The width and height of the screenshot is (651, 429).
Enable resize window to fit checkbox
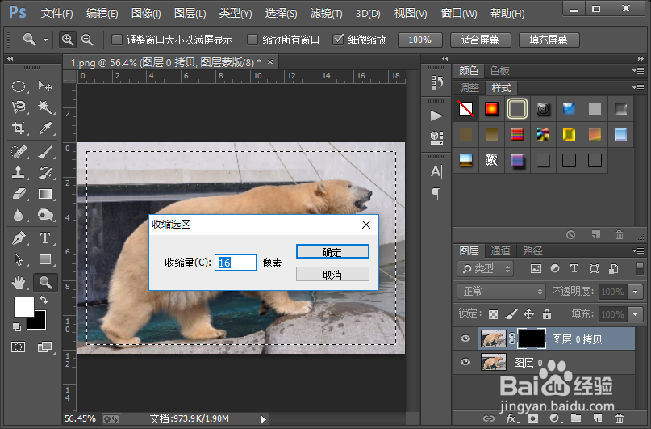(117, 40)
